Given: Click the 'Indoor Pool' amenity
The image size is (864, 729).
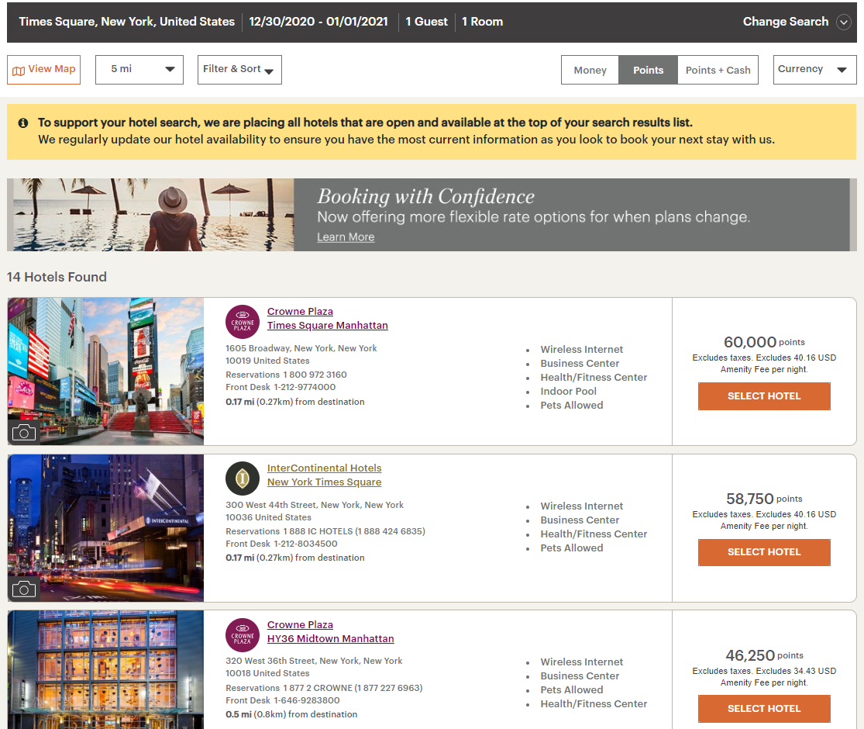Looking at the screenshot, I should (x=568, y=392).
